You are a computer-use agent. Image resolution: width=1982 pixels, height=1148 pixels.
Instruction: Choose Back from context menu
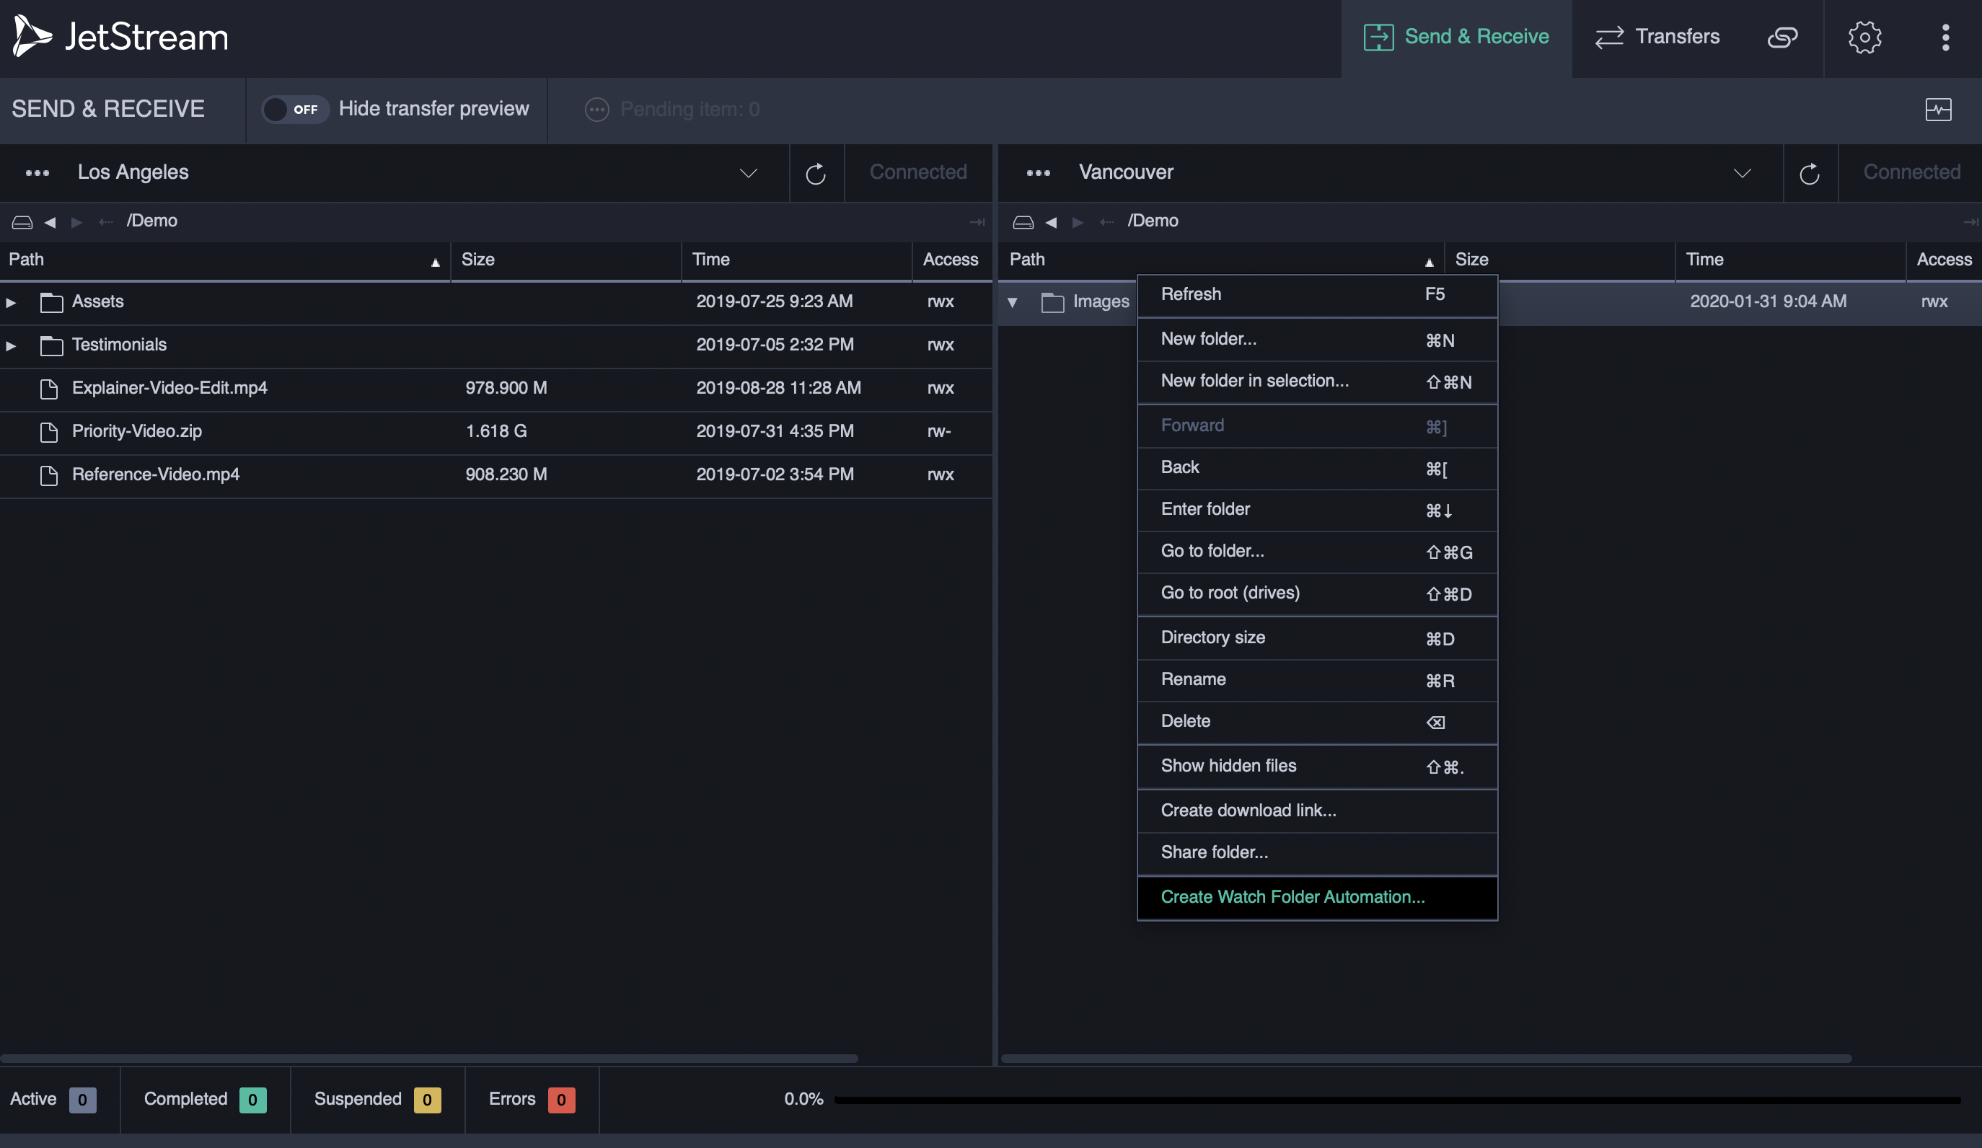tap(1316, 468)
